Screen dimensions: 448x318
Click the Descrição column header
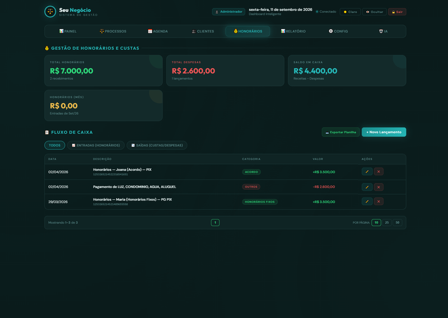pyautogui.click(x=102, y=159)
